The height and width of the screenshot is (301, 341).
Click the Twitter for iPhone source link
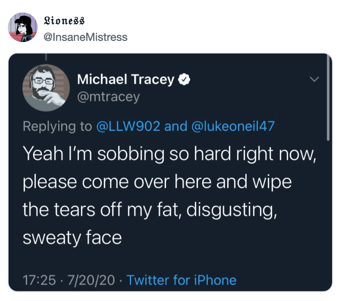[181, 279]
